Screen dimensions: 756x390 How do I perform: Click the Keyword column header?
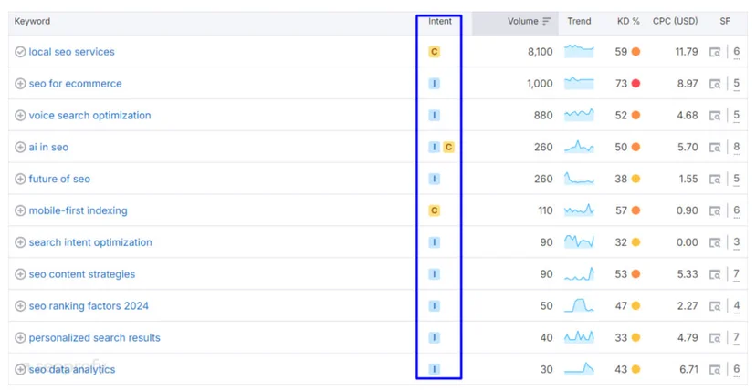(32, 21)
